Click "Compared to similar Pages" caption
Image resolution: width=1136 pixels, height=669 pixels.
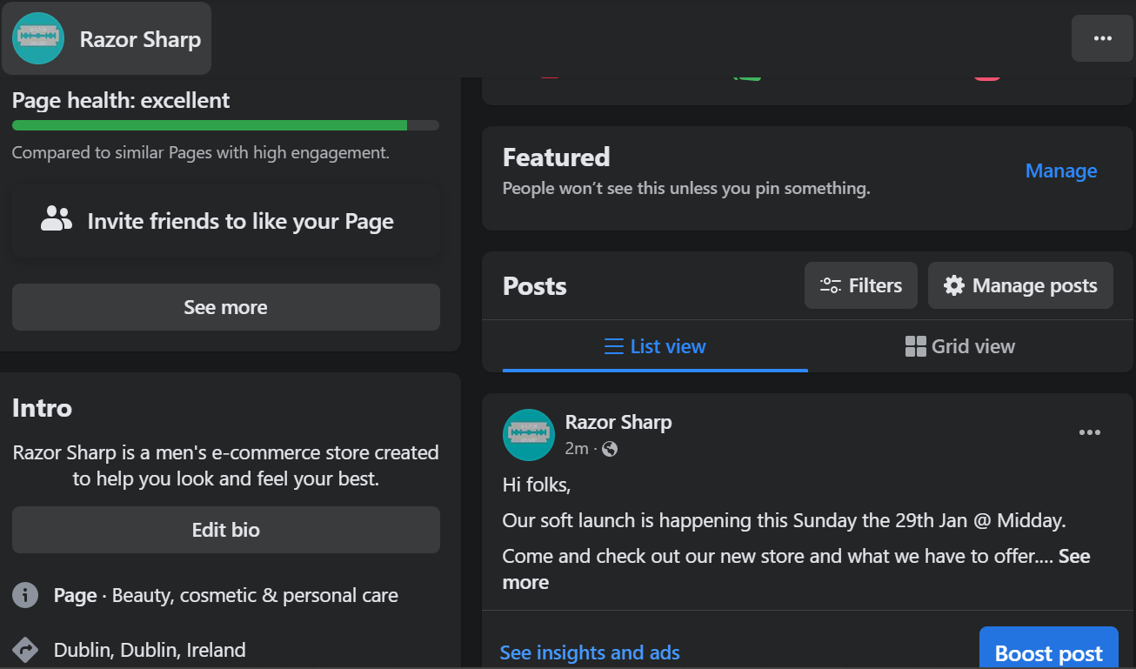(x=201, y=153)
